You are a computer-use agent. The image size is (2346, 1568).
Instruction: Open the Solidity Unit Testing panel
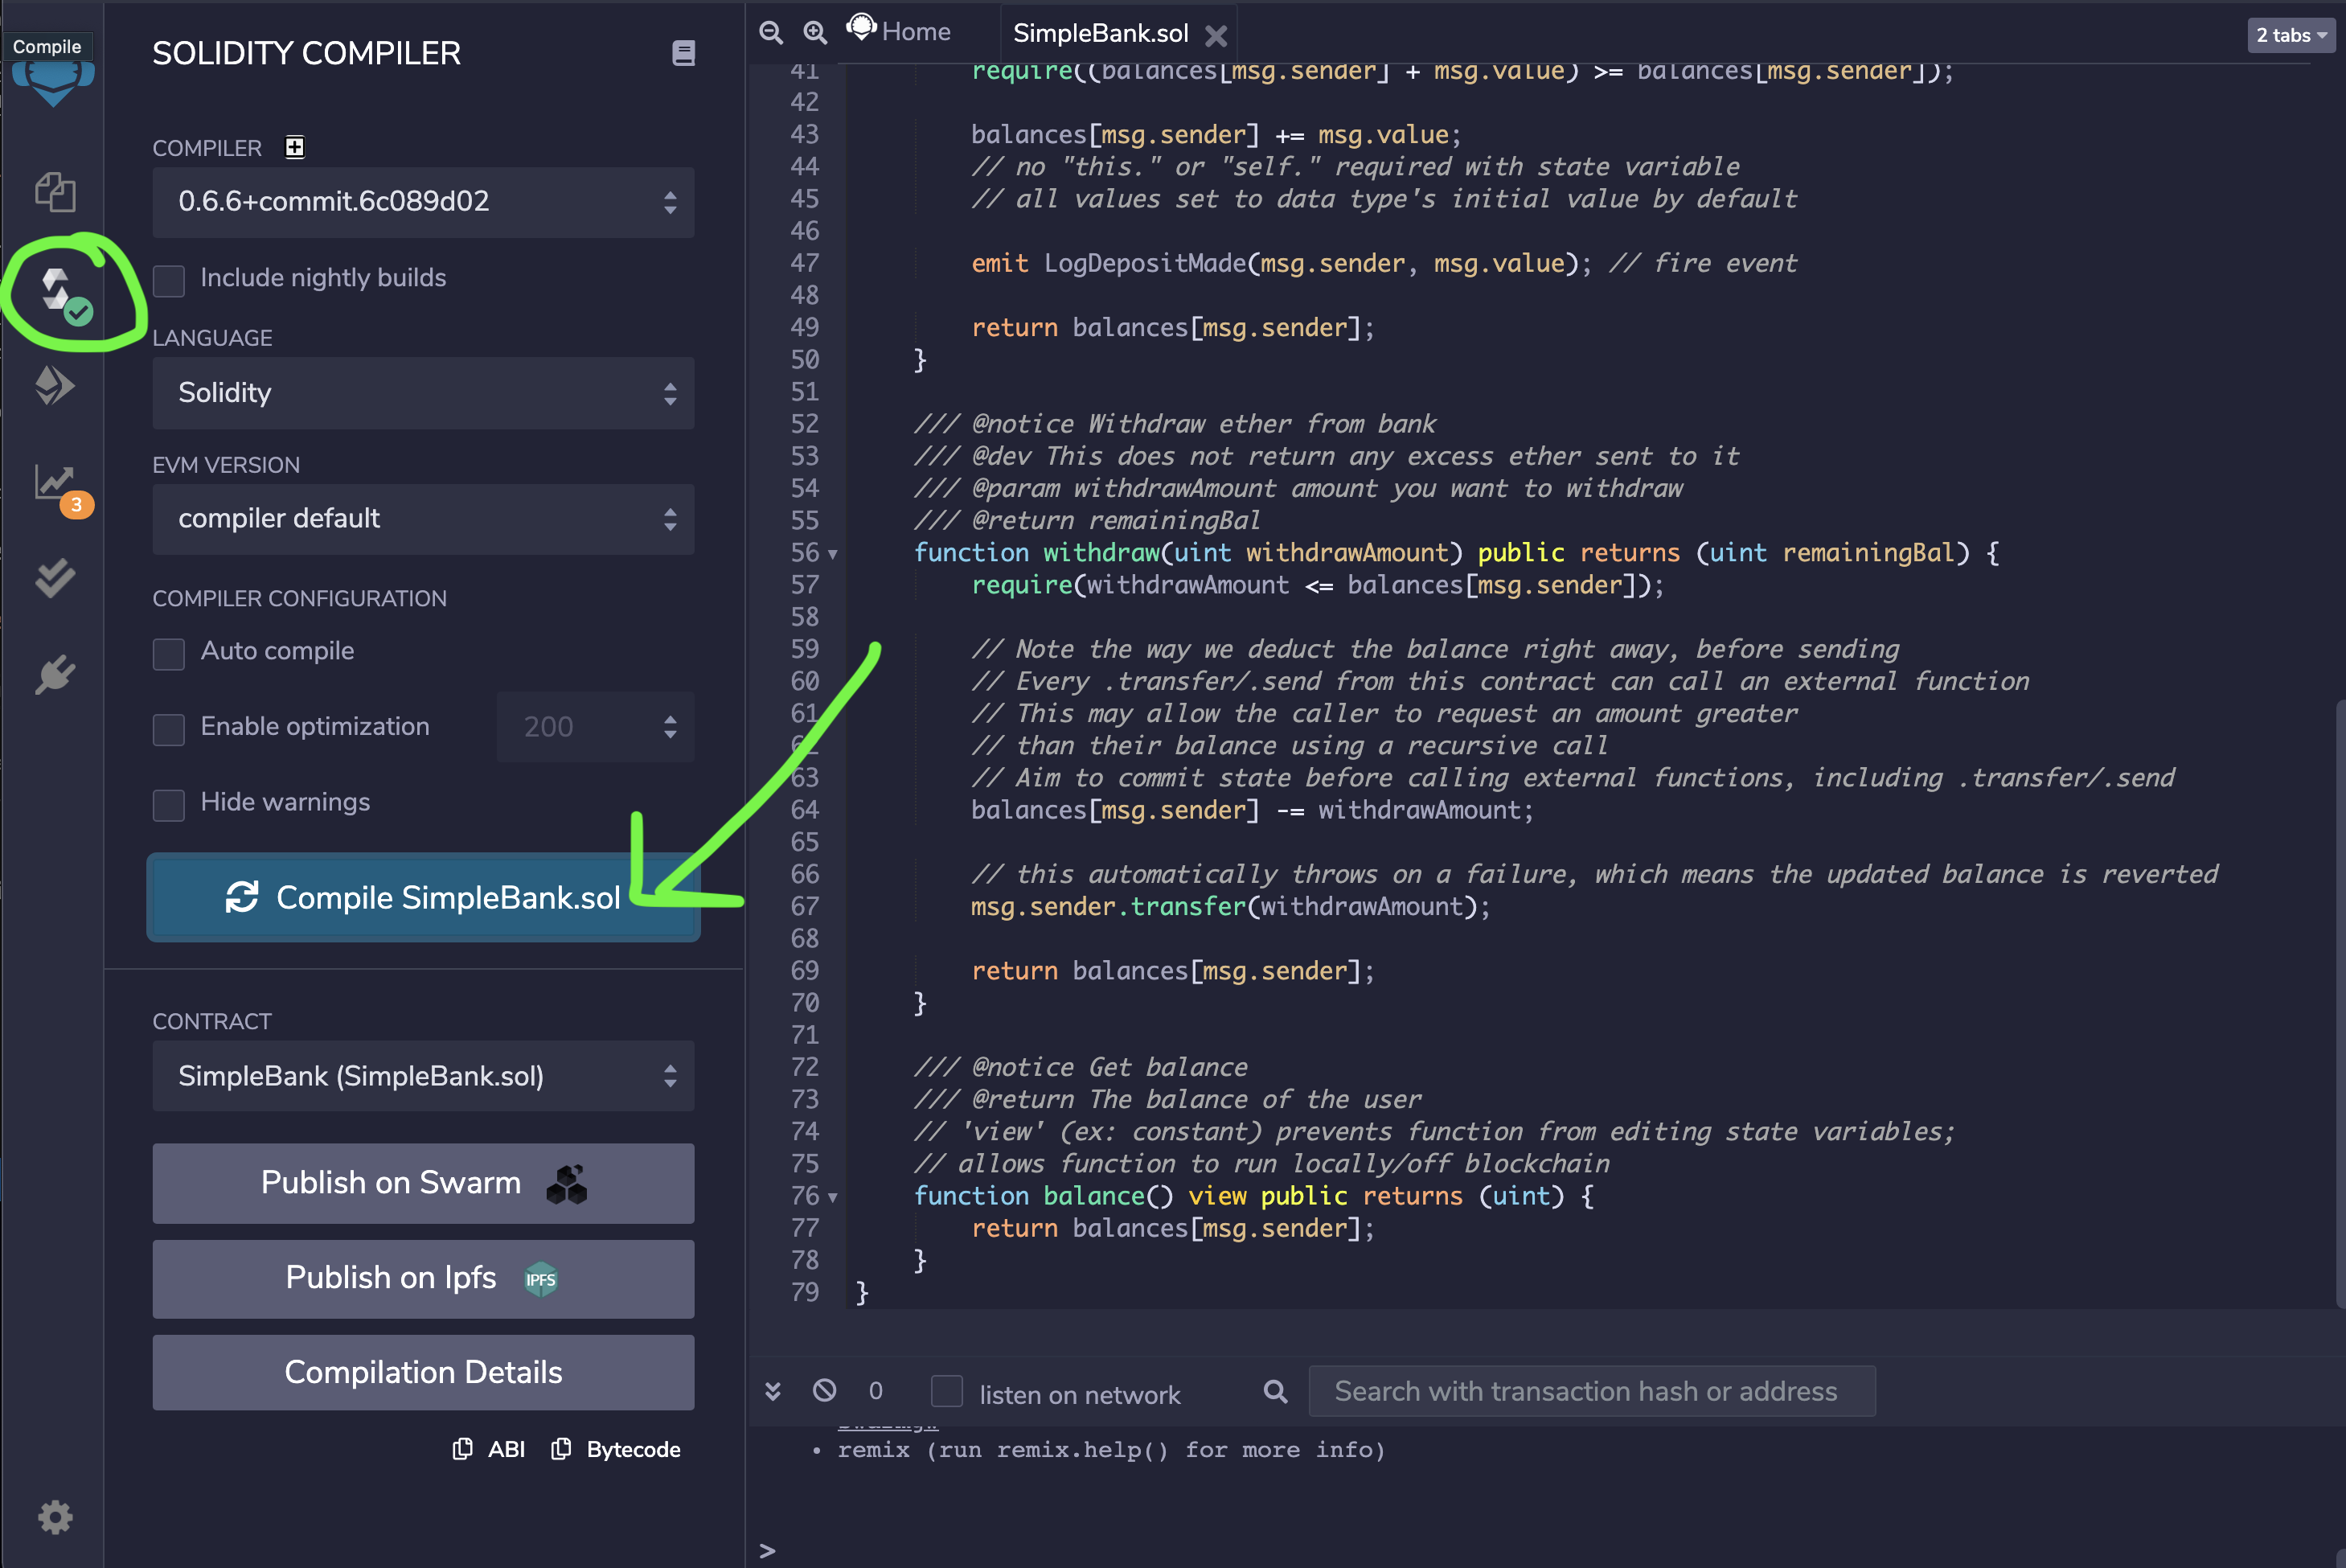pos(55,578)
